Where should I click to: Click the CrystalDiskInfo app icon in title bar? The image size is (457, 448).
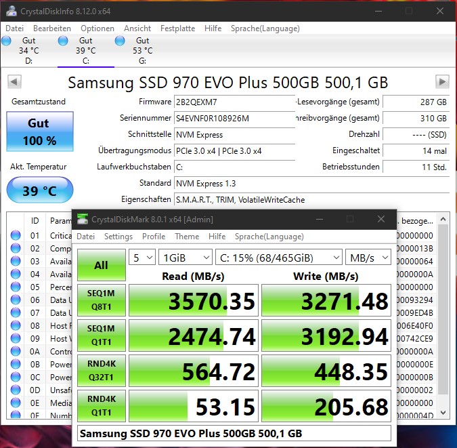click(x=12, y=11)
